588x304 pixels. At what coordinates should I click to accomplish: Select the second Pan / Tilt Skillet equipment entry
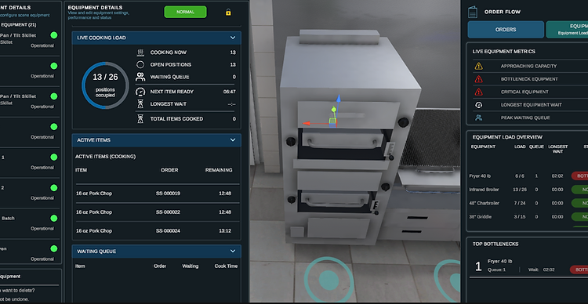[30, 101]
